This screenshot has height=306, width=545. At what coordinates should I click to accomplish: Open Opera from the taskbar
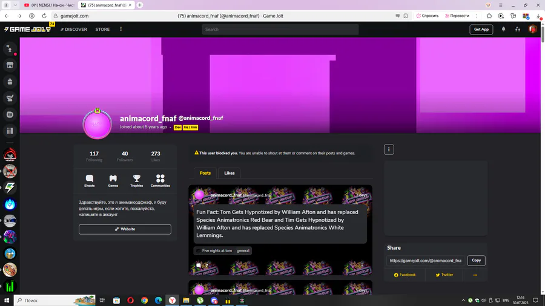(x=130, y=301)
